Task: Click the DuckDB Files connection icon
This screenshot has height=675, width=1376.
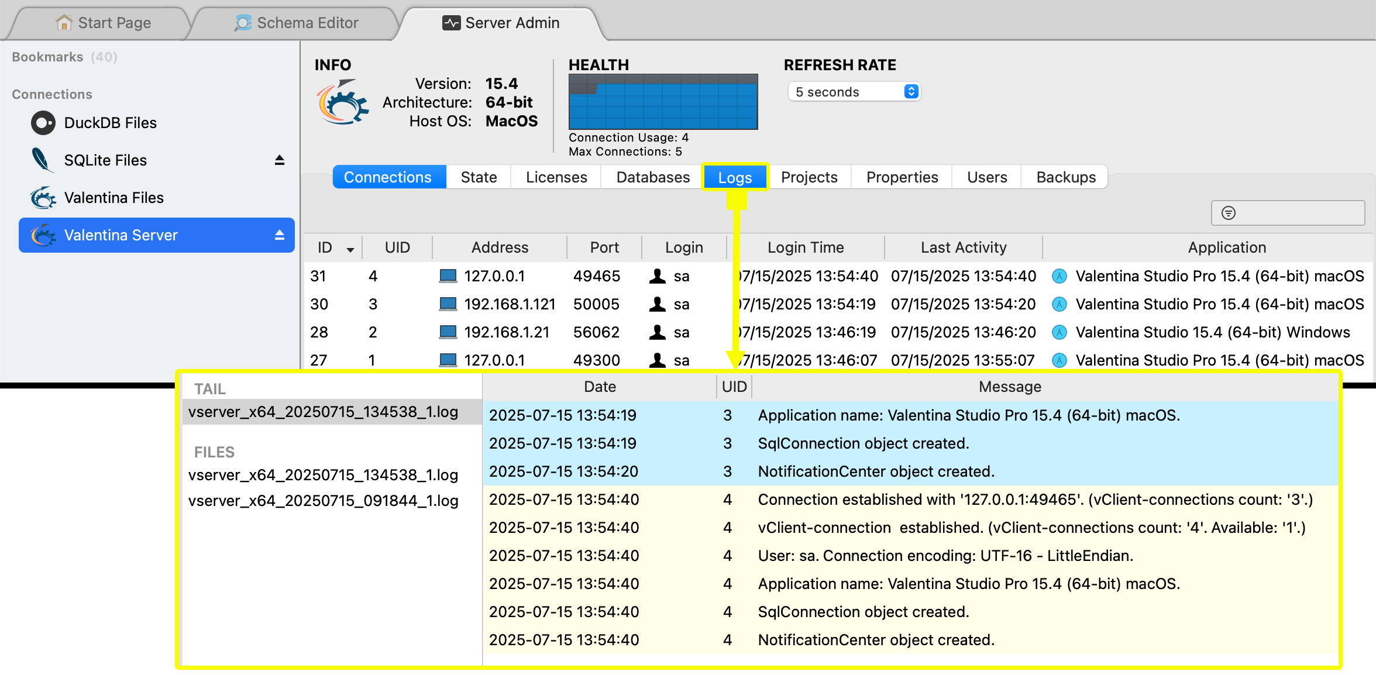Action: pos(43,123)
